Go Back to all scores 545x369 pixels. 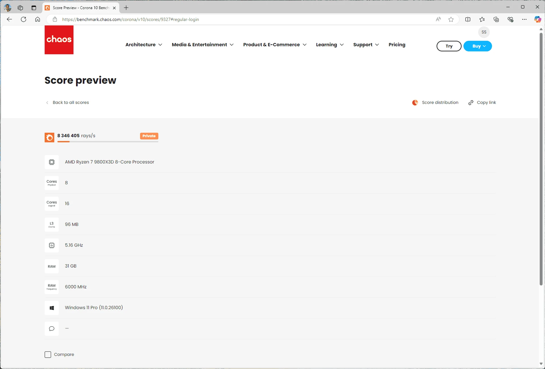coord(68,102)
